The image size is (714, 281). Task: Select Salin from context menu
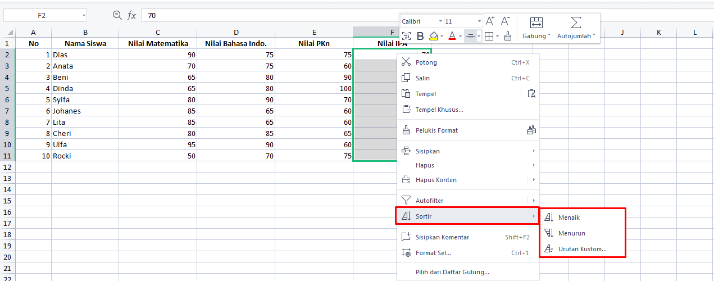point(467,78)
